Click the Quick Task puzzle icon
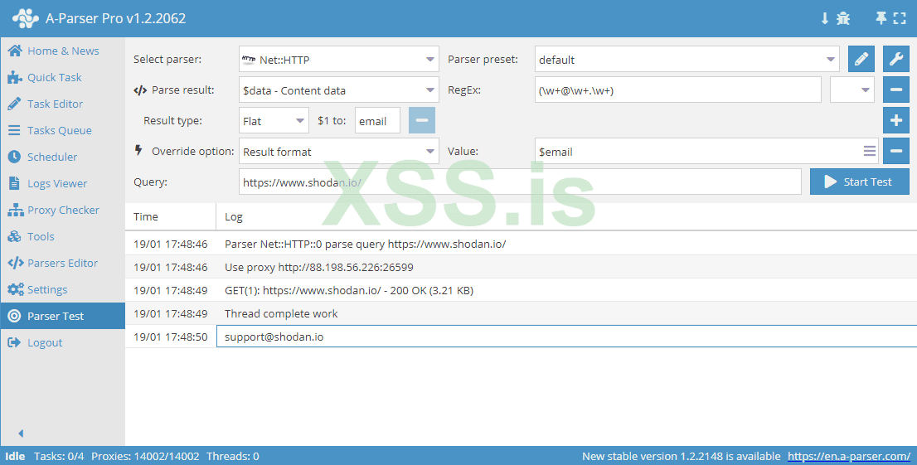This screenshot has height=465, width=917. (x=15, y=77)
